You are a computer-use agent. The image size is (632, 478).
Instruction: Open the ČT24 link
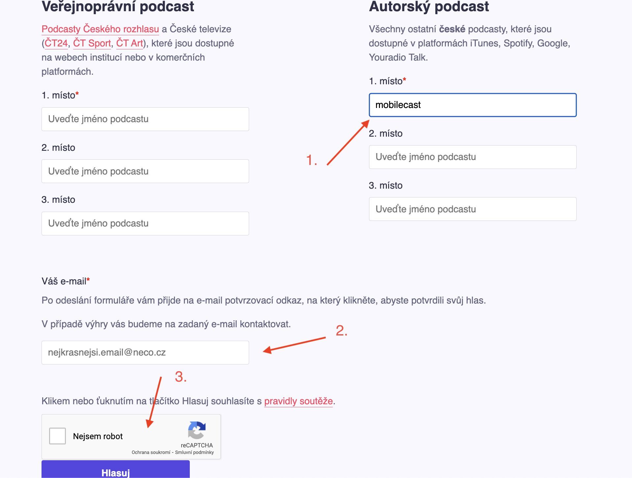pos(57,43)
